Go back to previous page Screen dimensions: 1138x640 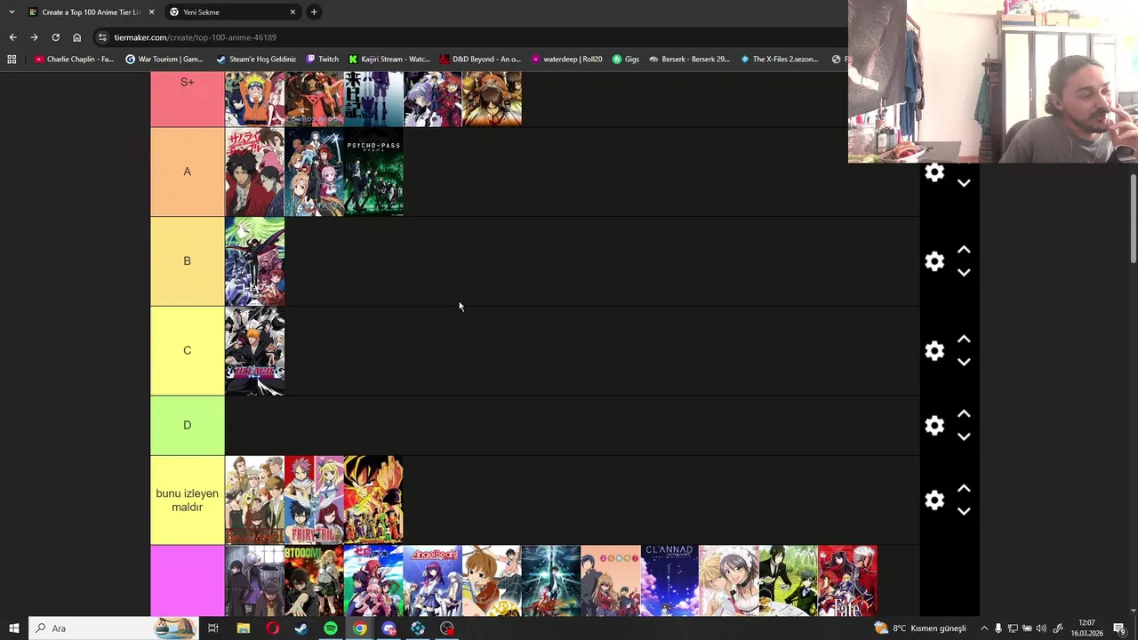(x=12, y=37)
